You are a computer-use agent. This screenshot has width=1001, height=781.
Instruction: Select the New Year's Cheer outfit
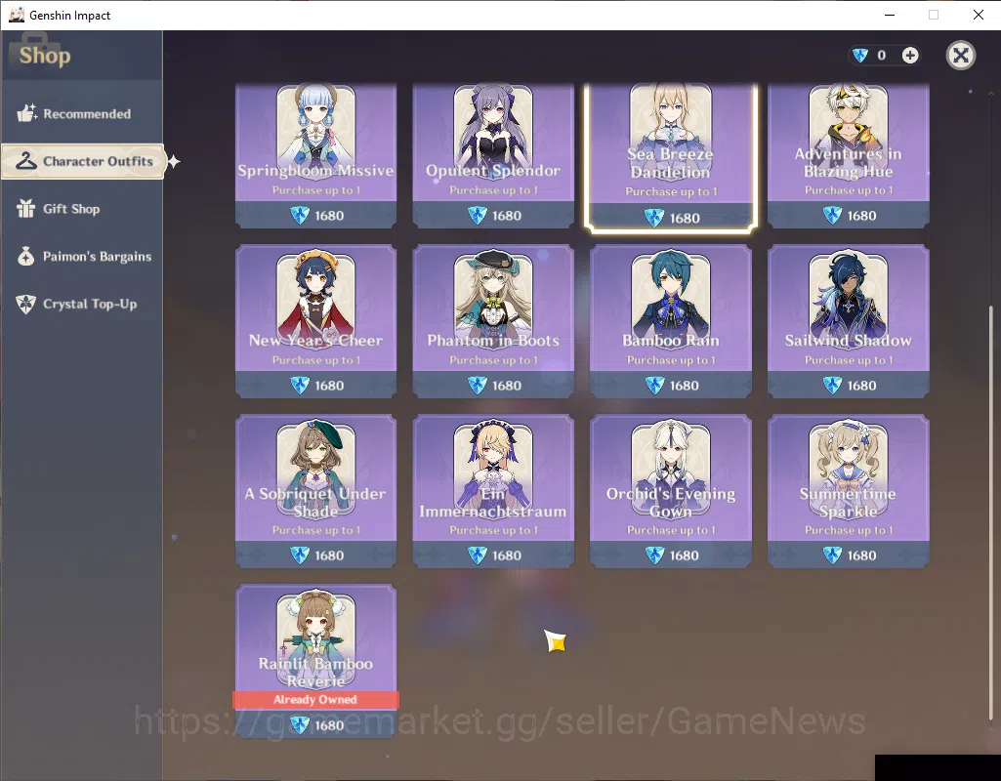click(316, 321)
